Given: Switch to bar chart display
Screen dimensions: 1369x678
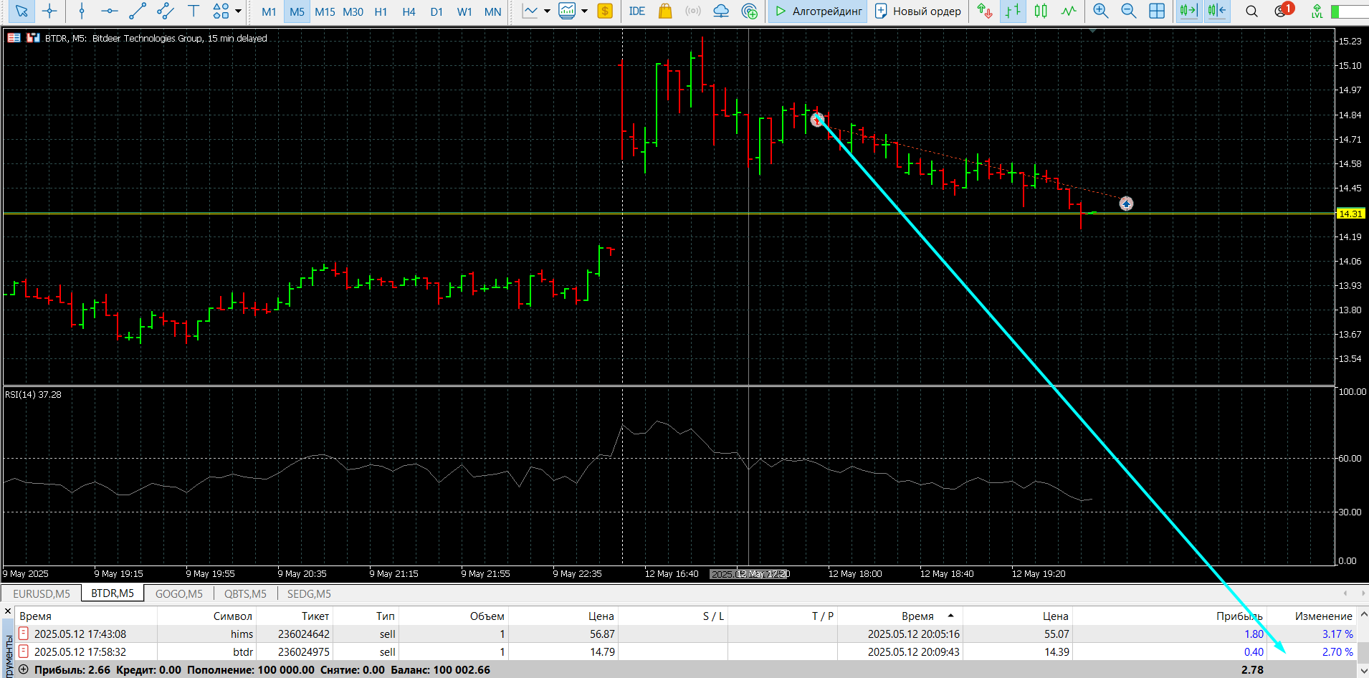Looking at the screenshot, I should coord(1013,11).
